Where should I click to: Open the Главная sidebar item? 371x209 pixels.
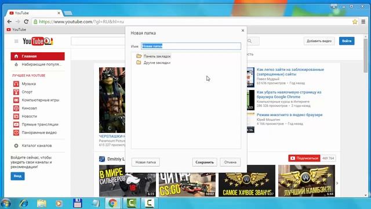click(38, 56)
